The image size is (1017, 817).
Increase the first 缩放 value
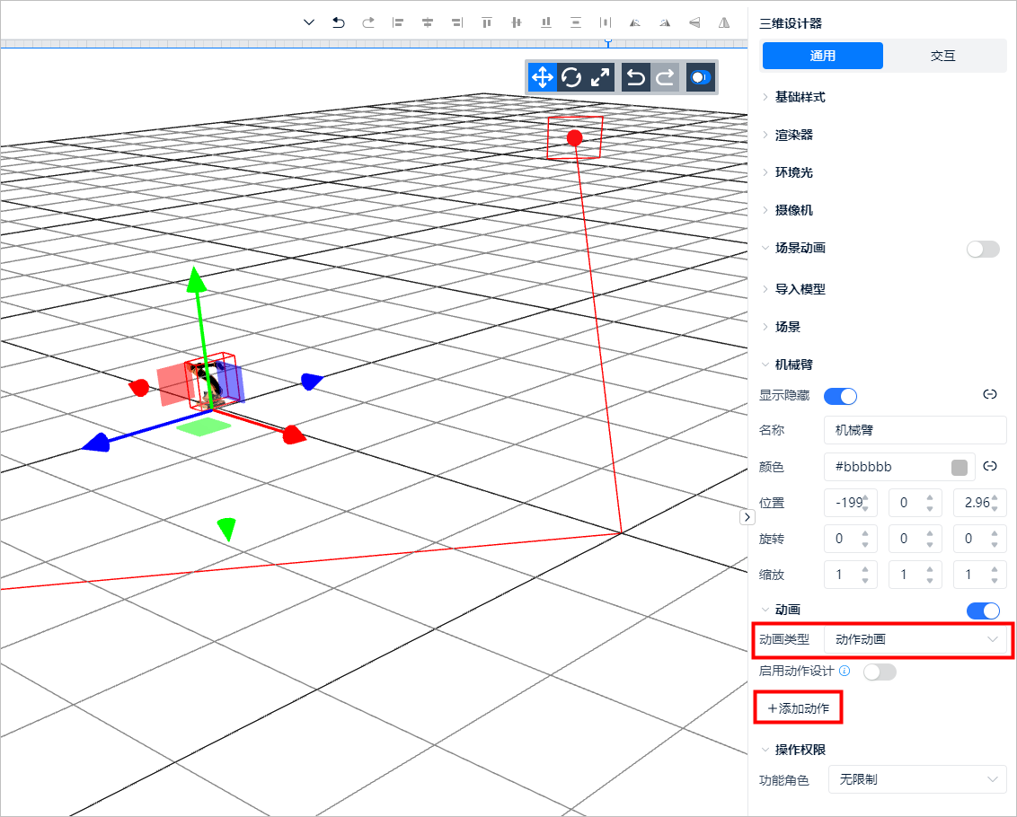click(865, 569)
